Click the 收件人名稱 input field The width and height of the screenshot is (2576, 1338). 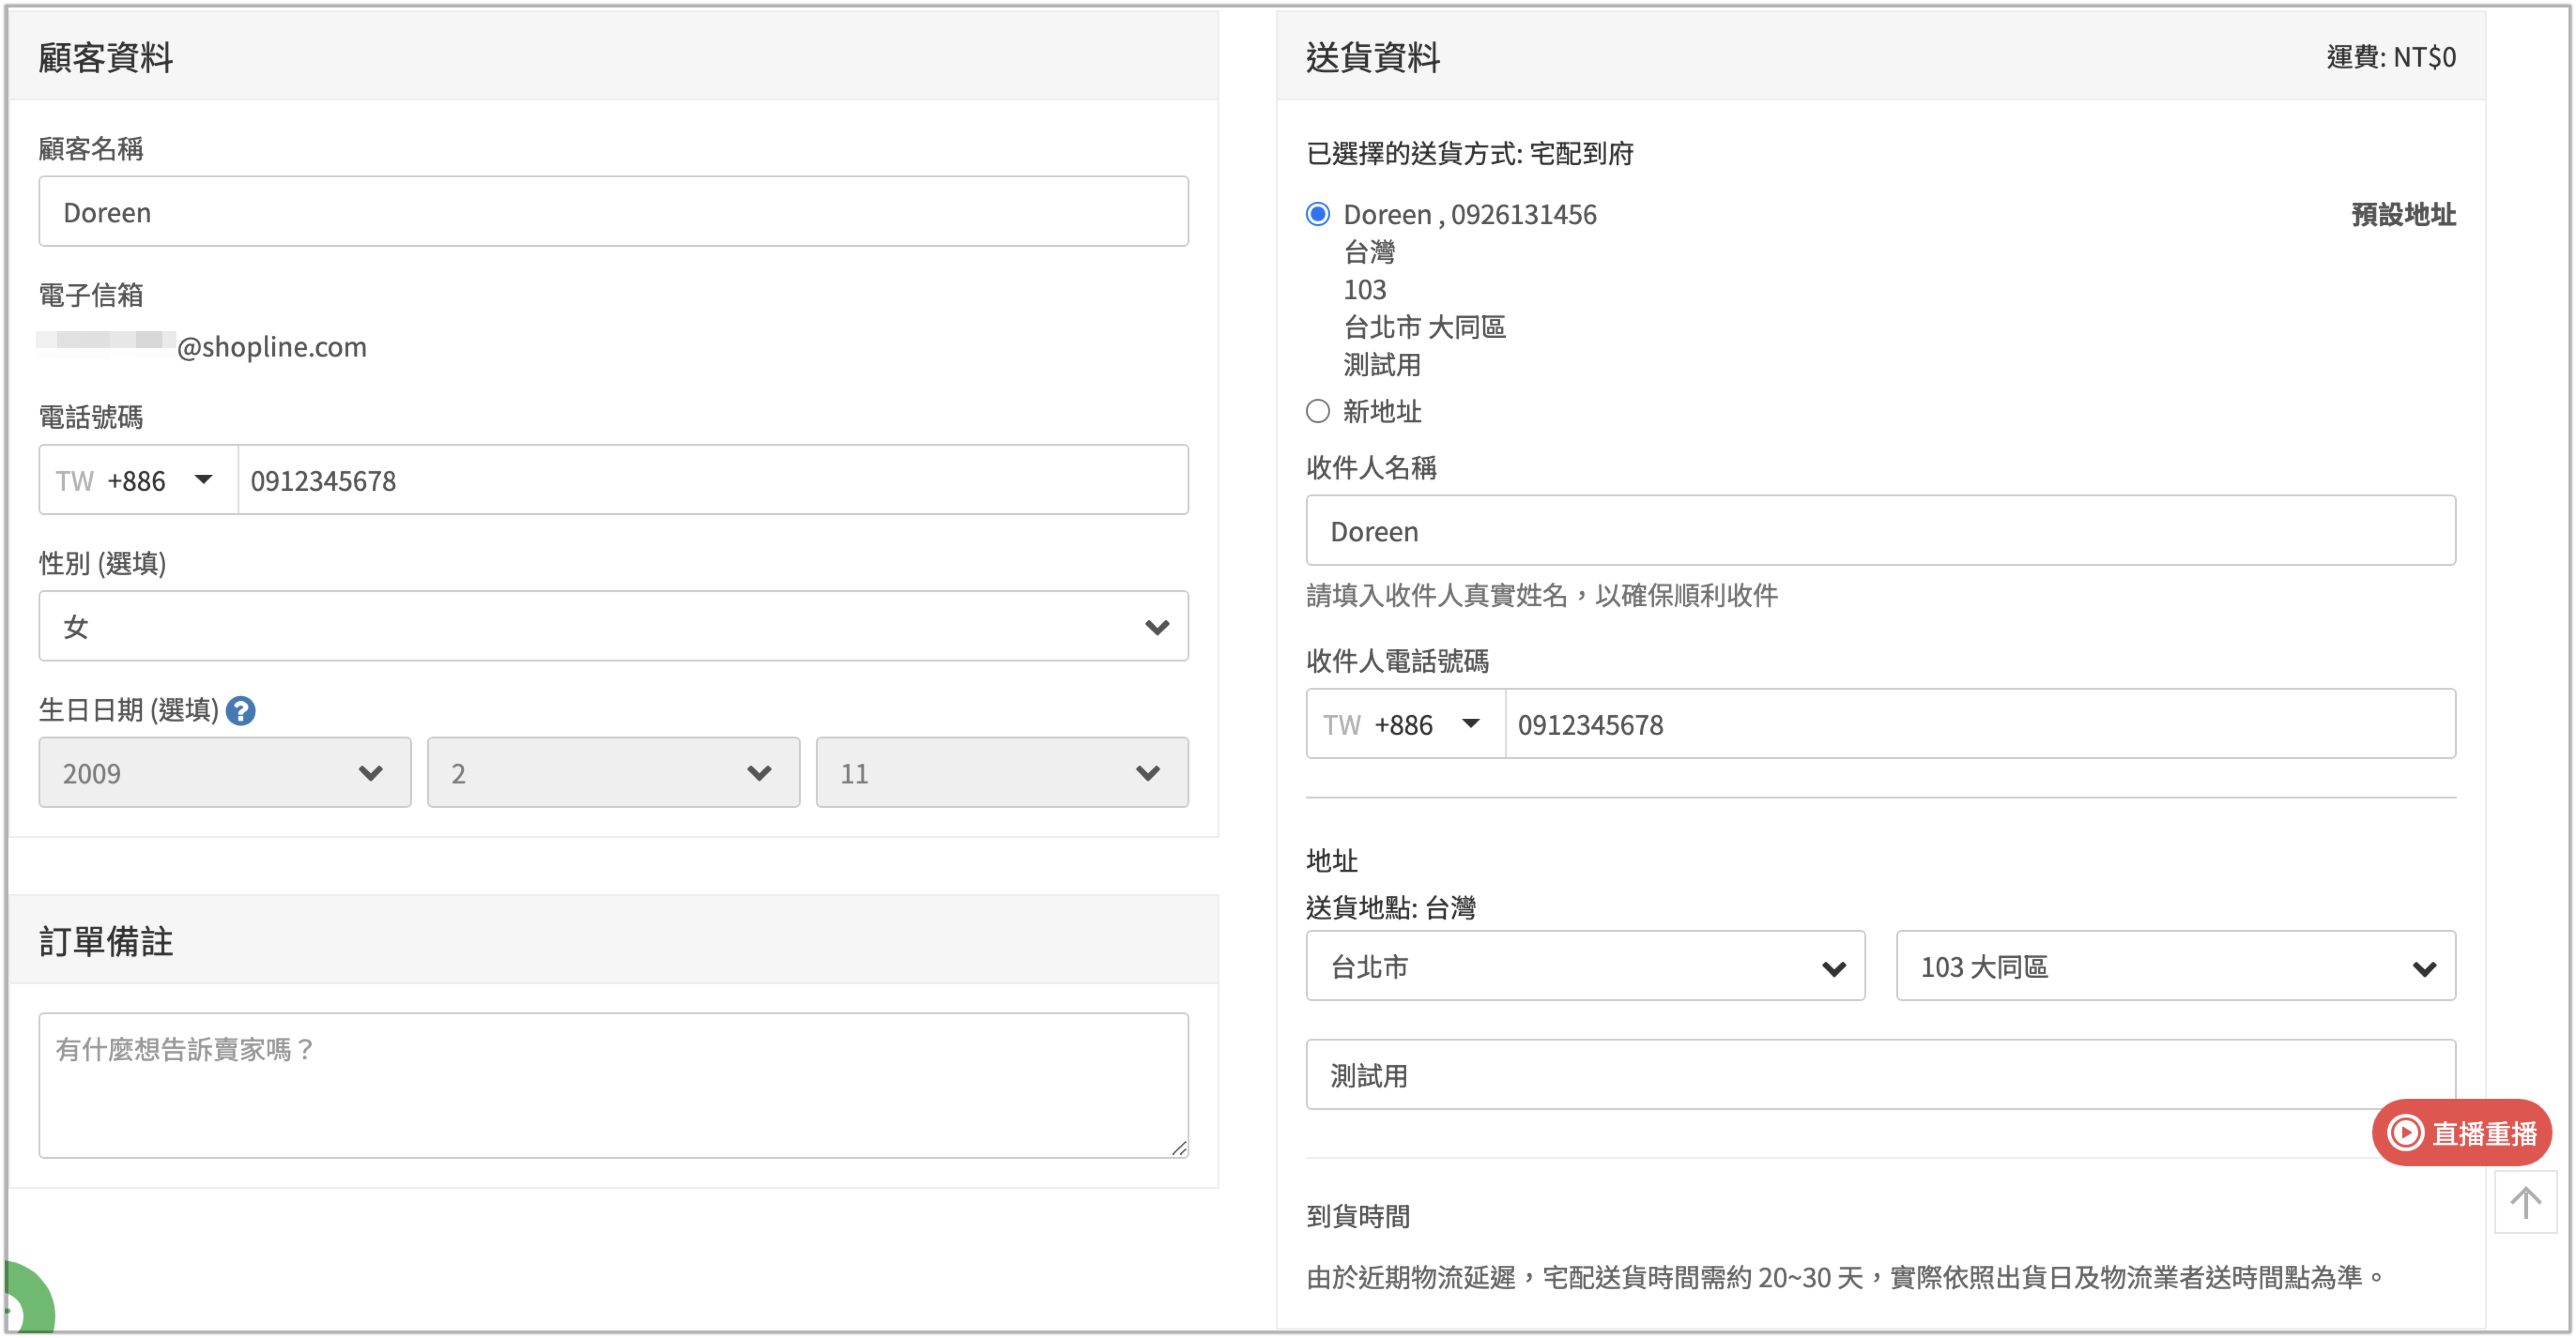click(1880, 531)
